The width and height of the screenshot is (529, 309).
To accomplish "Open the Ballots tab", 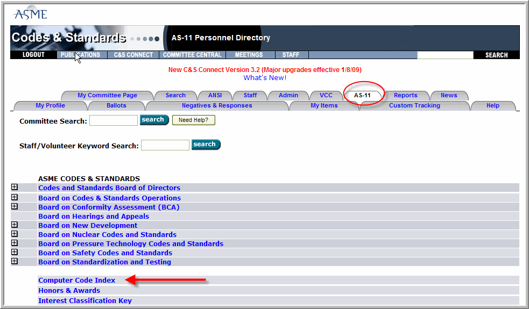I will (x=116, y=105).
